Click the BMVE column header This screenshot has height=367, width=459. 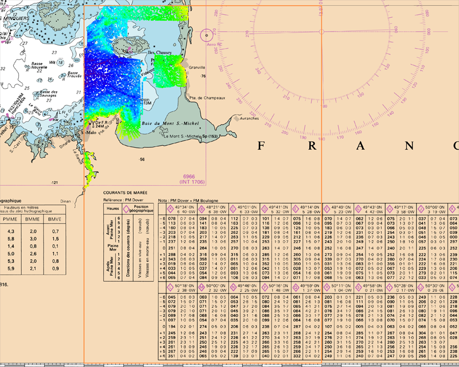(55, 219)
